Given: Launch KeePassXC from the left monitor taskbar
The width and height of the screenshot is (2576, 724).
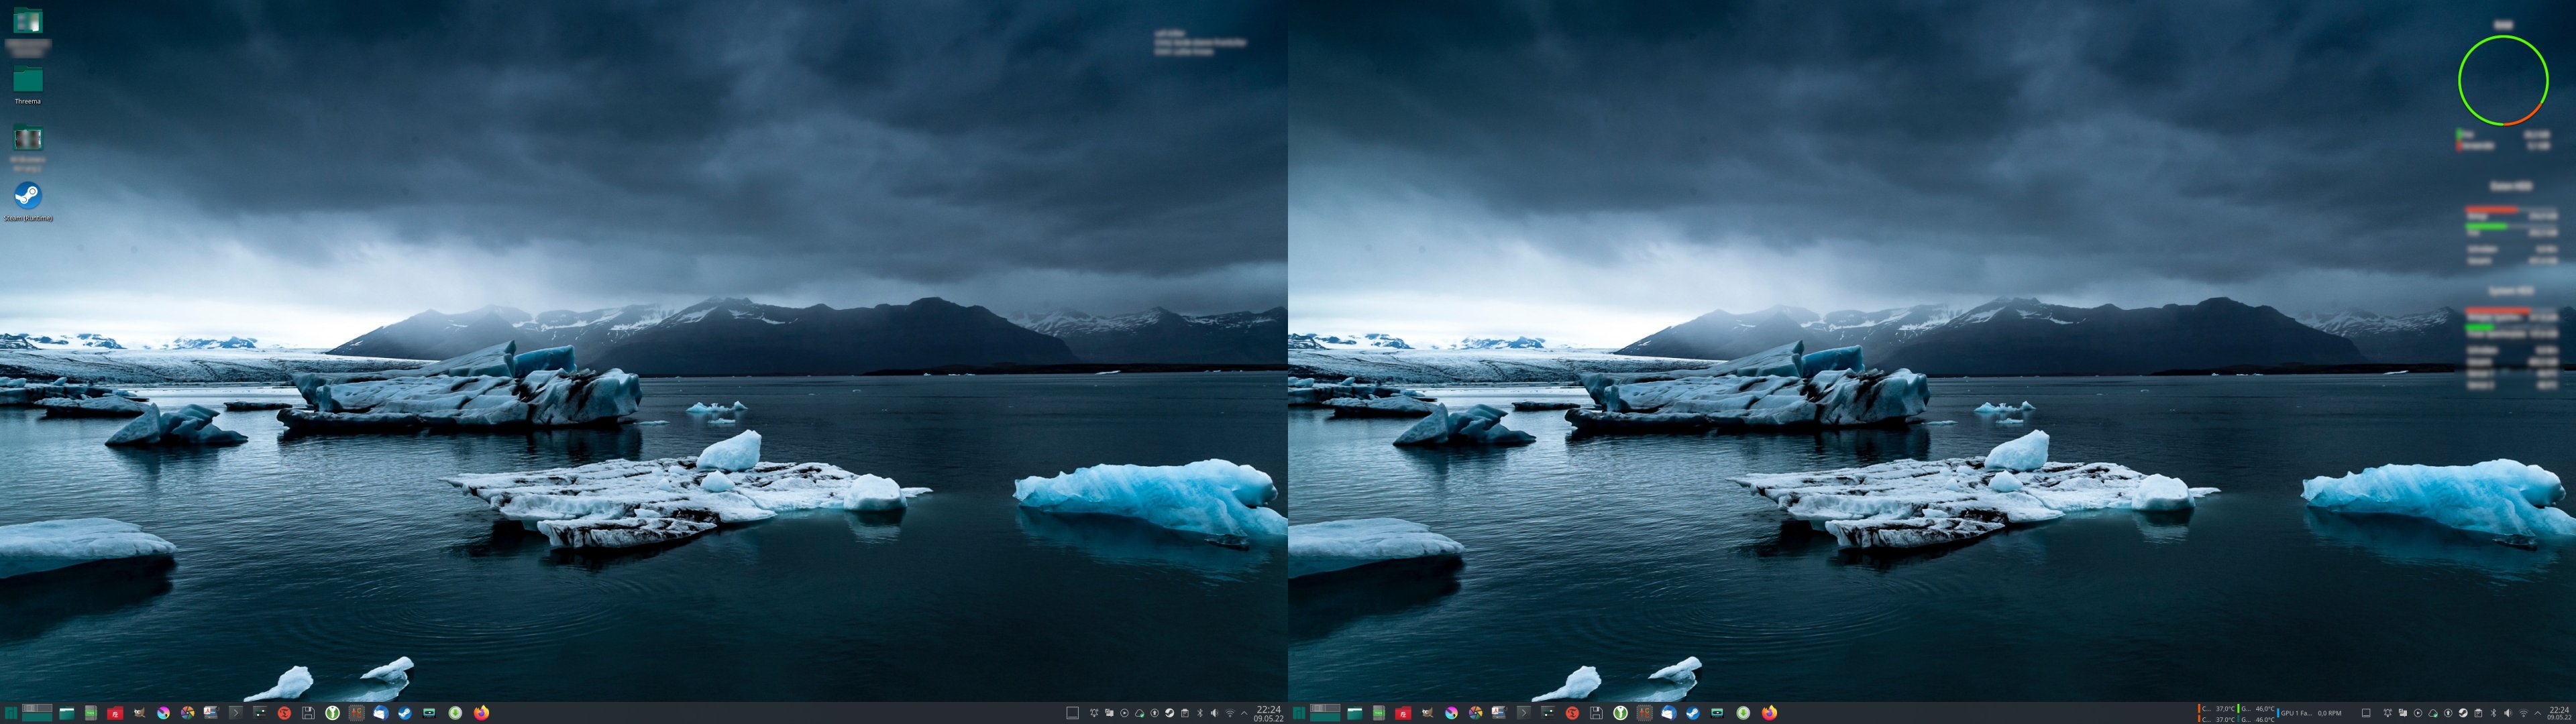Looking at the screenshot, I should (x=332, y=713).
